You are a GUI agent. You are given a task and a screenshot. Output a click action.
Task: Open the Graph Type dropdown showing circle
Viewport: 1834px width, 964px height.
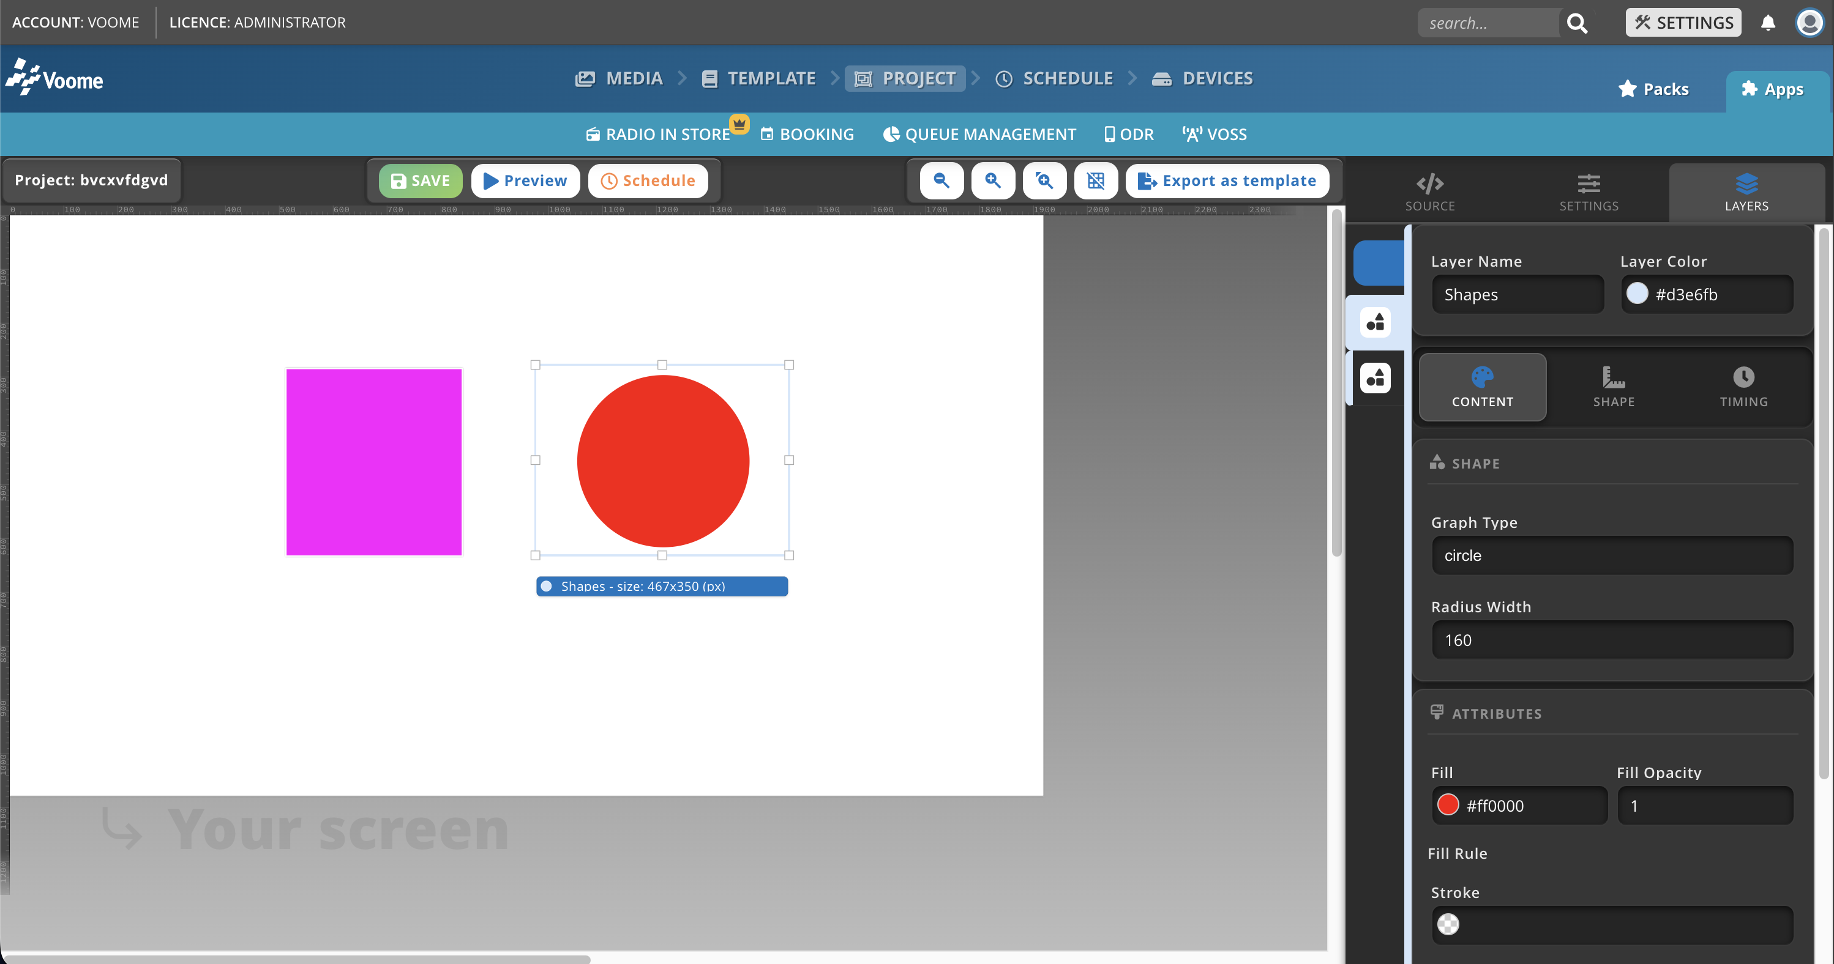1612,555
